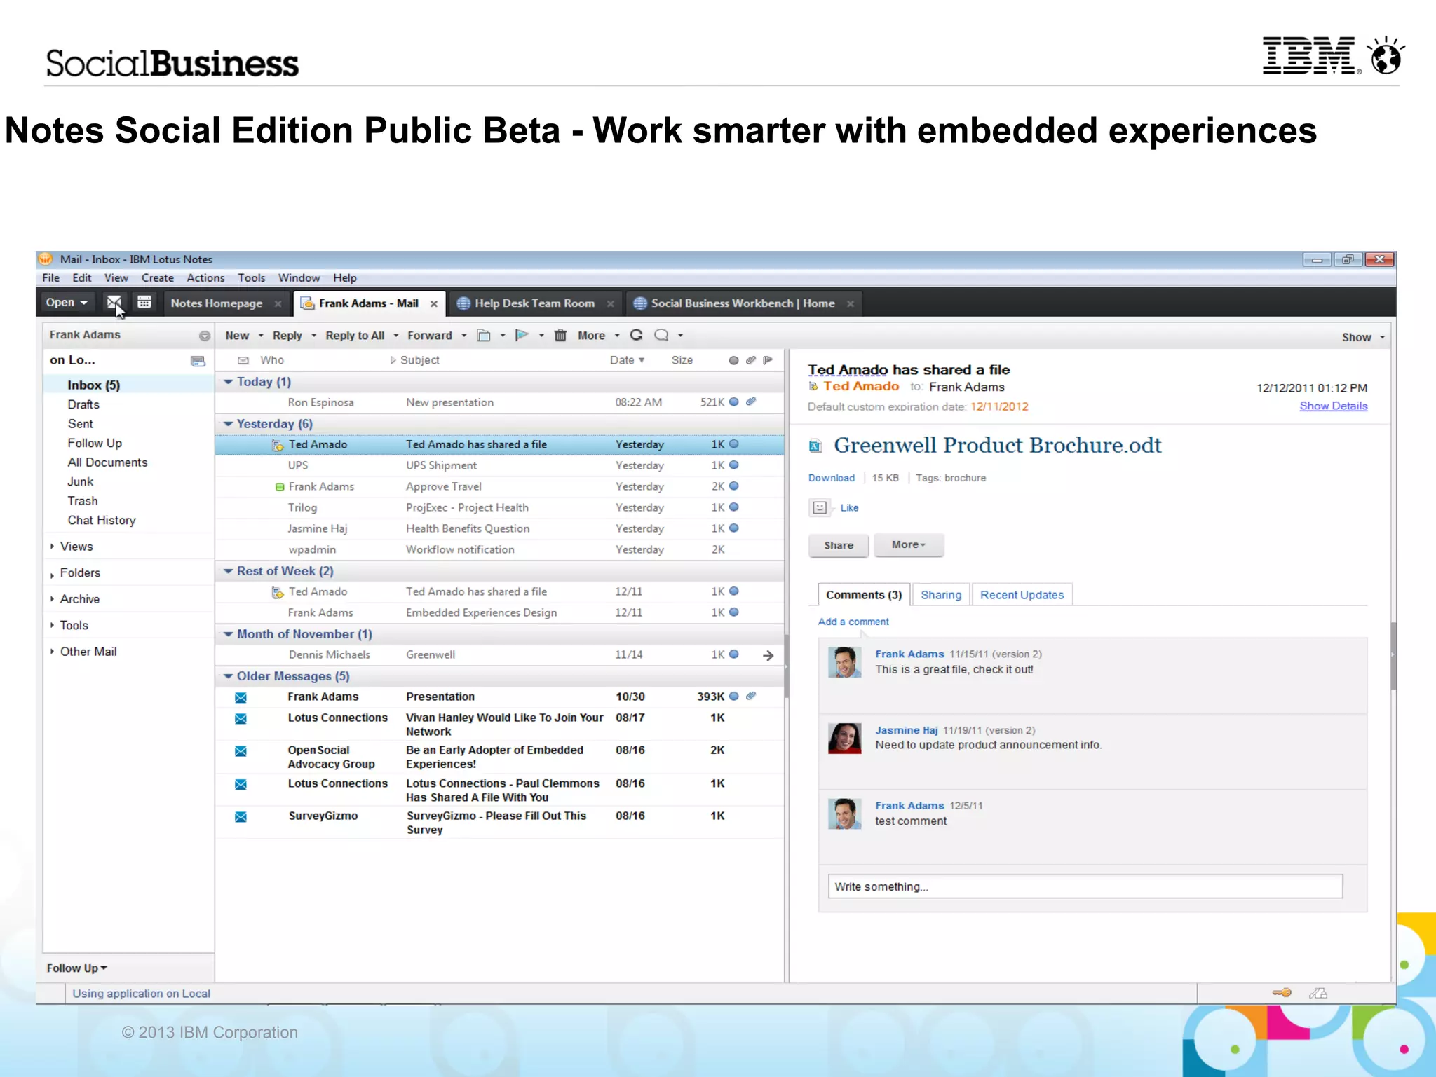Image resolution: width=1436 pixels, height=1077 pixels.
Task: Toggle unread mark on Greenwell row
Action: coord(733,654)
